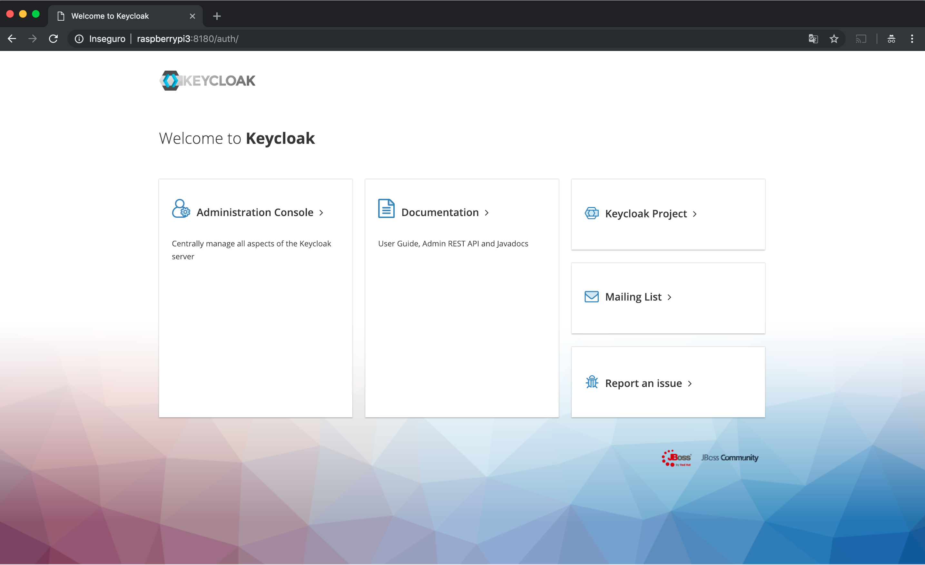Image resolution: width=925 pixels, height=565 pixels.
Task: Click the Report an issue bug icon
Action: 592,382
